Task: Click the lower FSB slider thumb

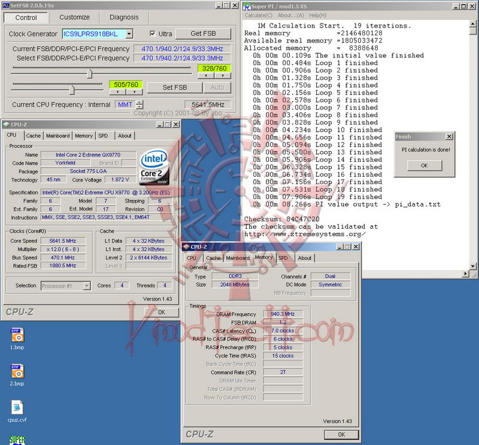Action: tap(72, 90)
